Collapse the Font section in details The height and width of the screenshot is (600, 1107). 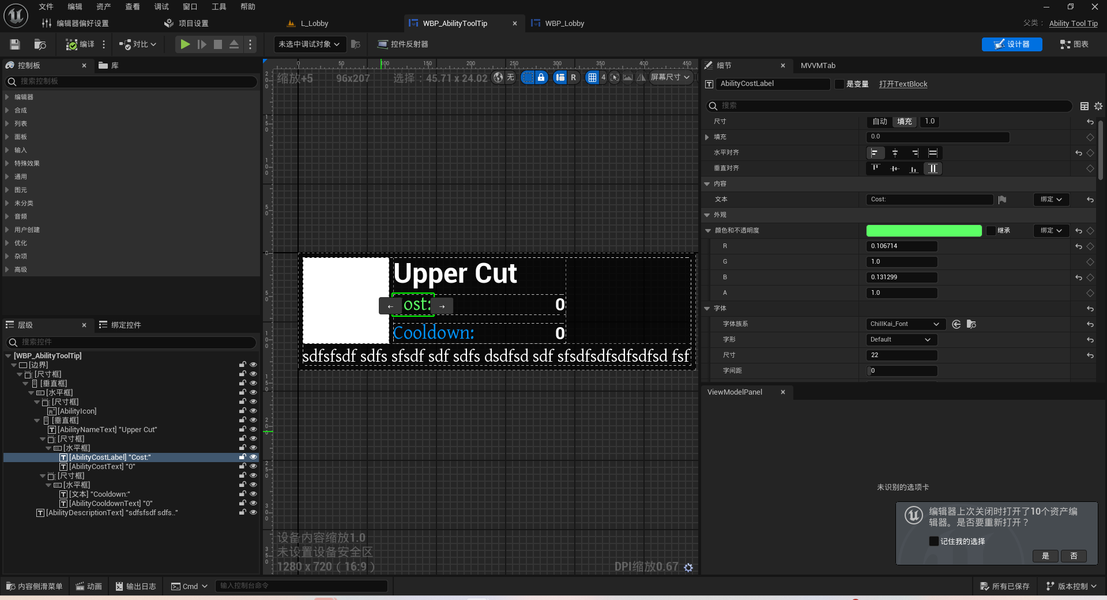(707, 309)
